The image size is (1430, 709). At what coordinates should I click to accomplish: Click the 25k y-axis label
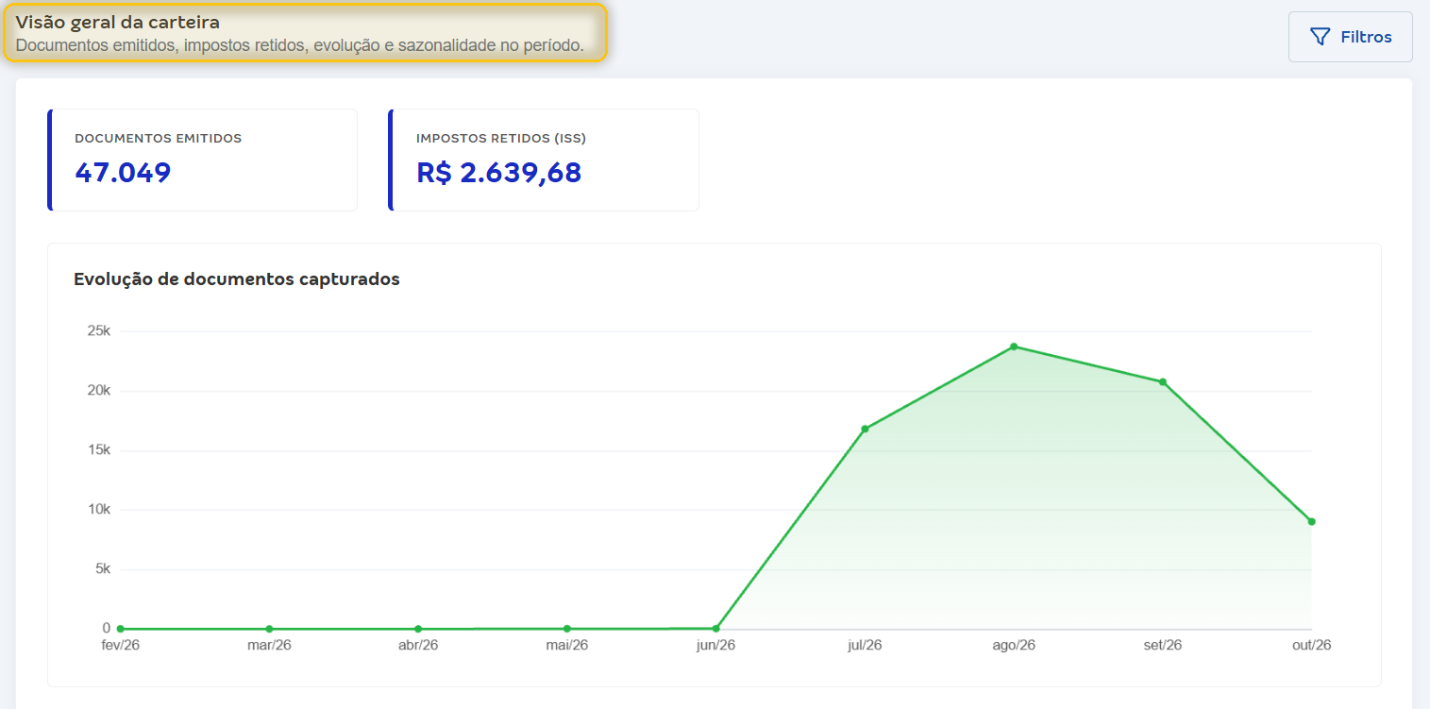tap(100, 331)
